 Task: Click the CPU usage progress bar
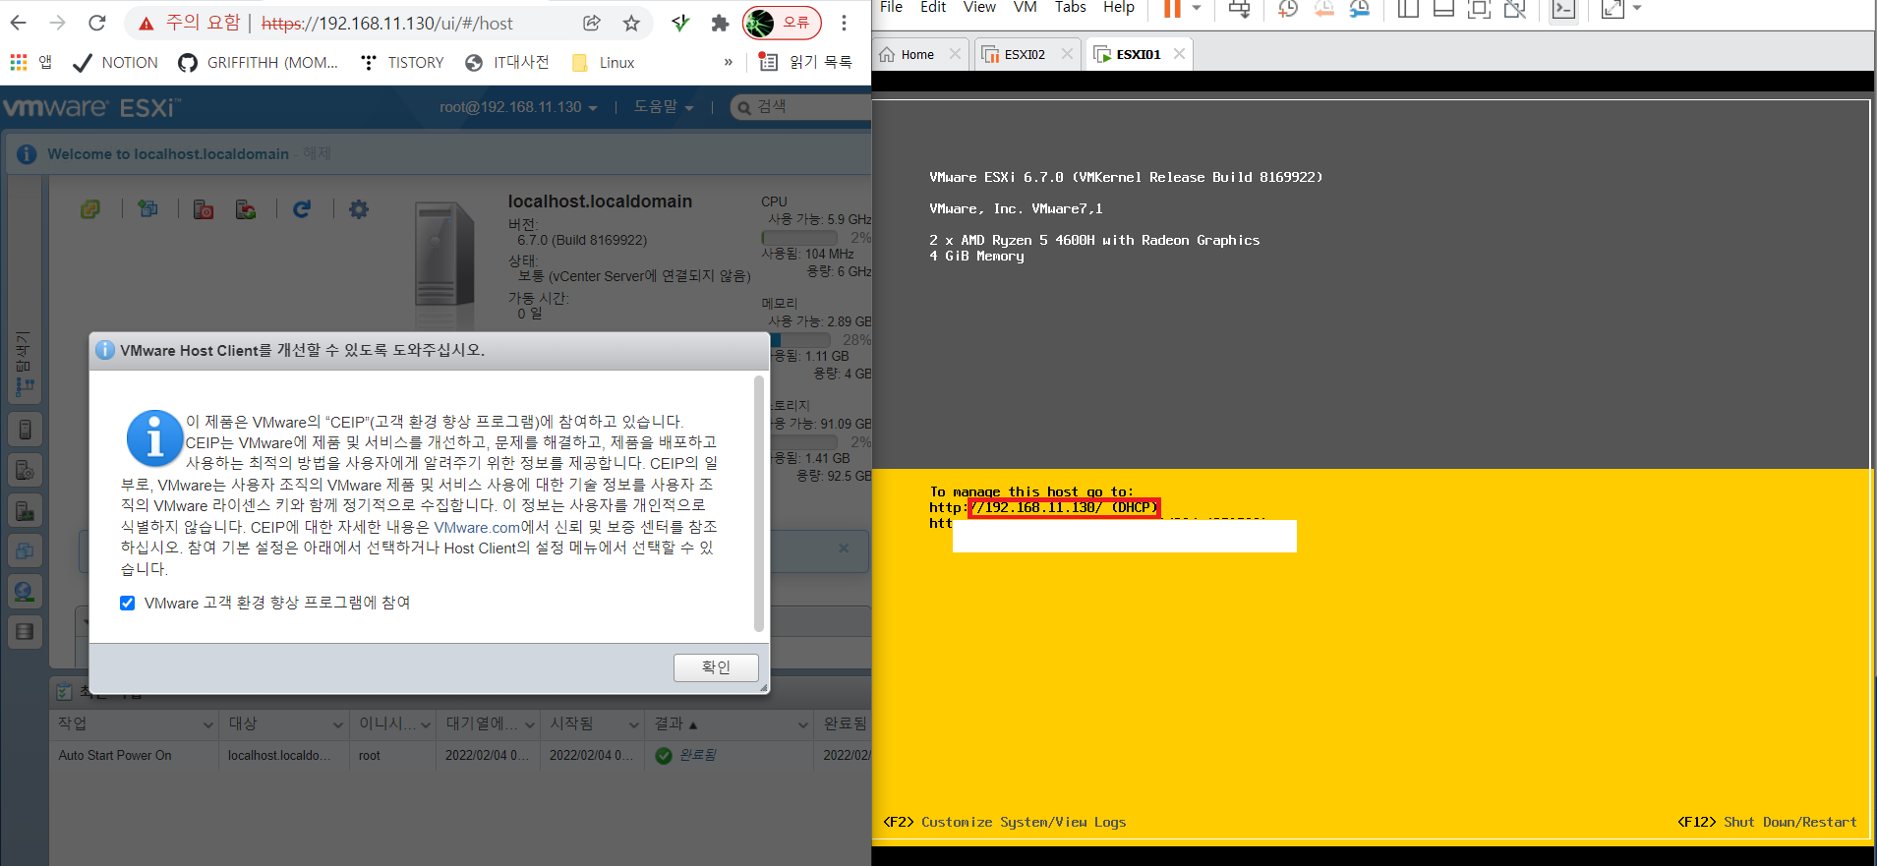coord(800,238)
